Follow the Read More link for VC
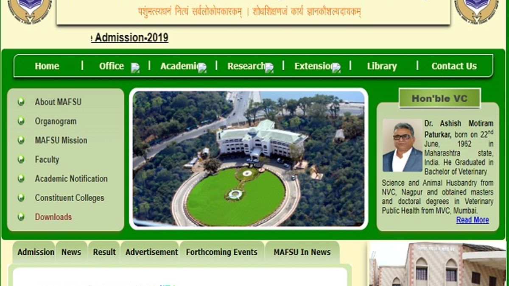This screenshot has height=286, width=509. point(473,220)
